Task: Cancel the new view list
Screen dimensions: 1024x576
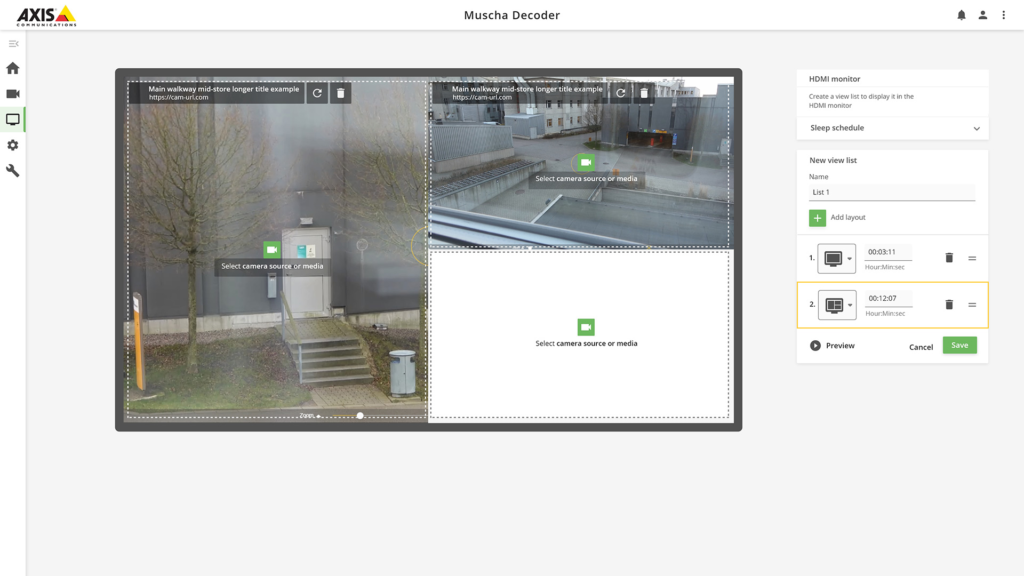Action: pyautogui.click(x=921, y=347)
